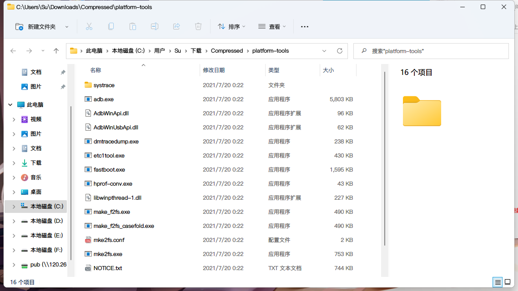Select 桌面 in the navigation pane
518x291 pixels.
tap(35, 192)
